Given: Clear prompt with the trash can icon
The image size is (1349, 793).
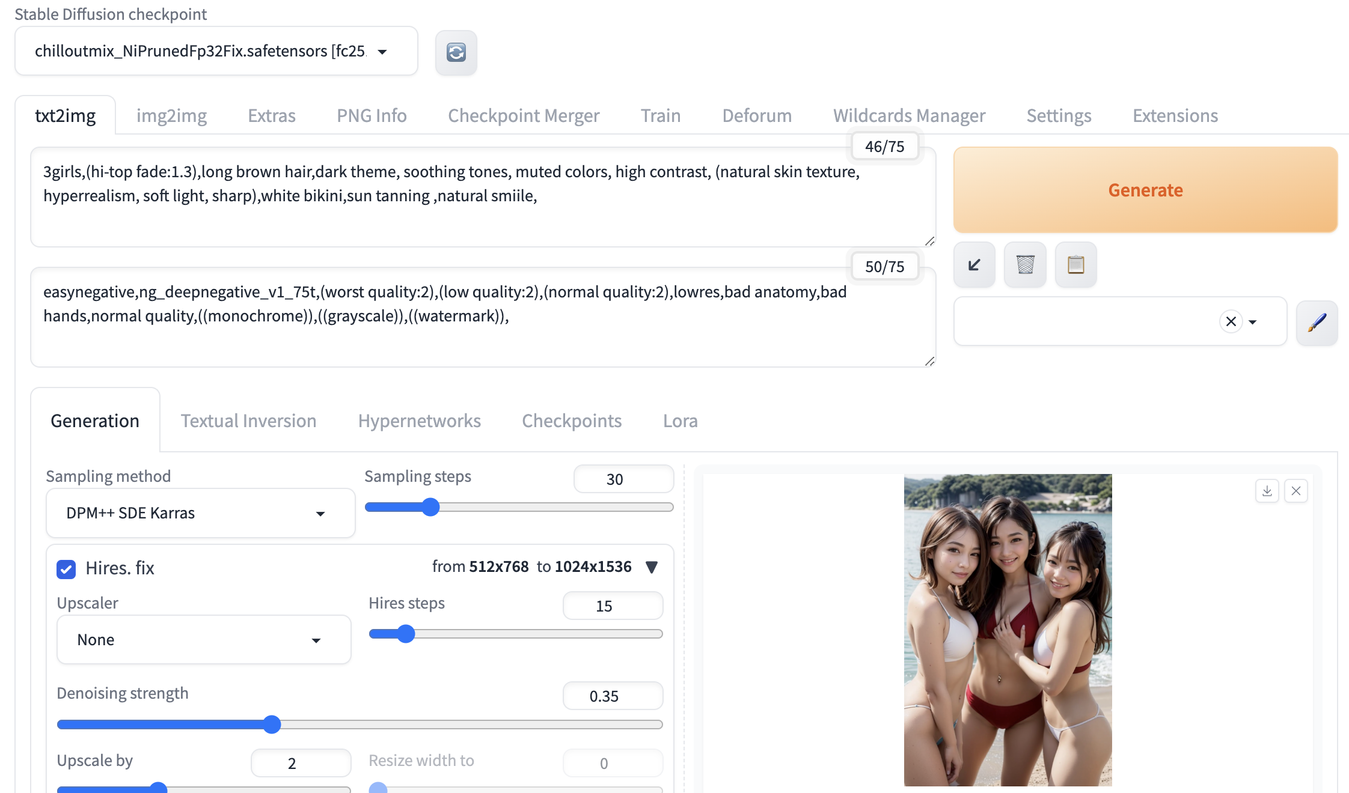Looking at the screenshot, I should tap(1025, 264).
